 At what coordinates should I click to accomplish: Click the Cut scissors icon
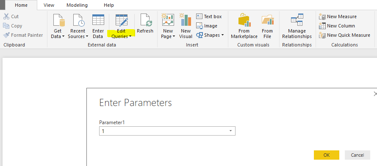click(6, 16)
